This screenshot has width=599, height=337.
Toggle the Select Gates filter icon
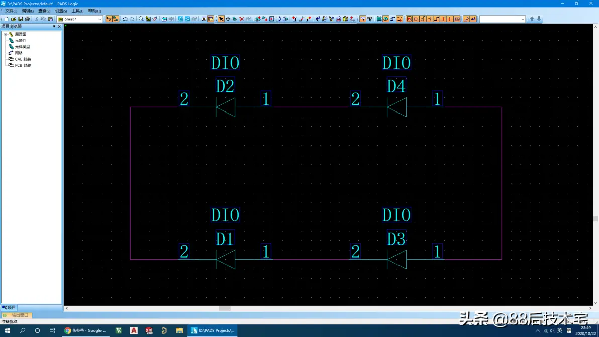click(386, 19)
